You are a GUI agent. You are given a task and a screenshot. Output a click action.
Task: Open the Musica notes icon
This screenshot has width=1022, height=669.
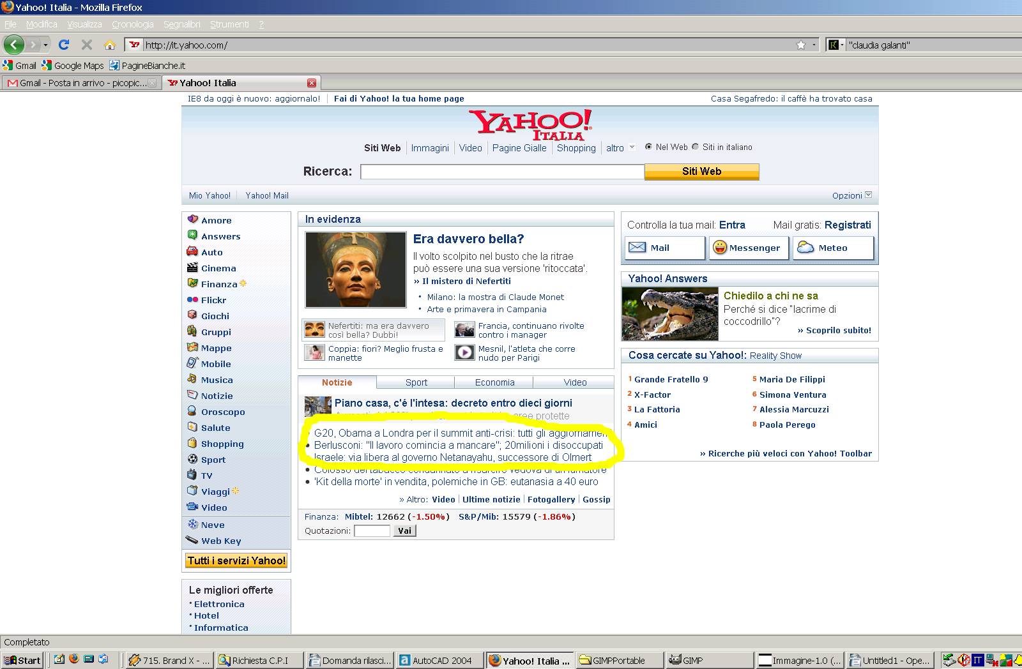point(192,379)
